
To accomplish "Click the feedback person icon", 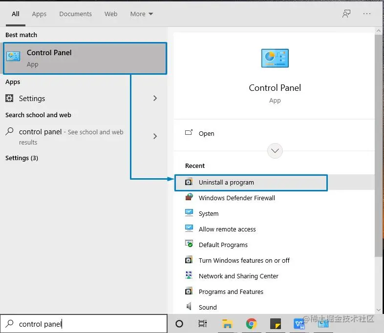I will point(346,14).
